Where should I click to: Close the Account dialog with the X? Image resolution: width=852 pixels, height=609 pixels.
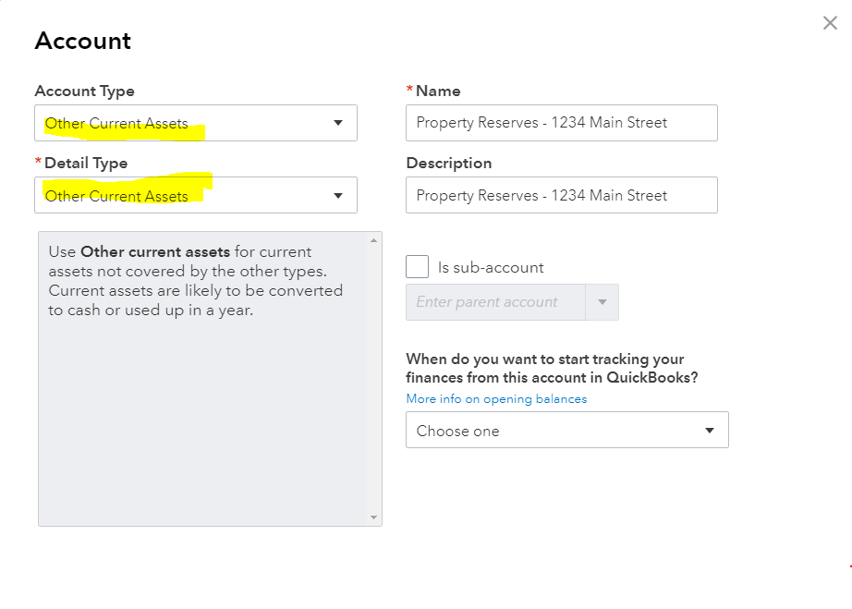click(x=830, y=23)
